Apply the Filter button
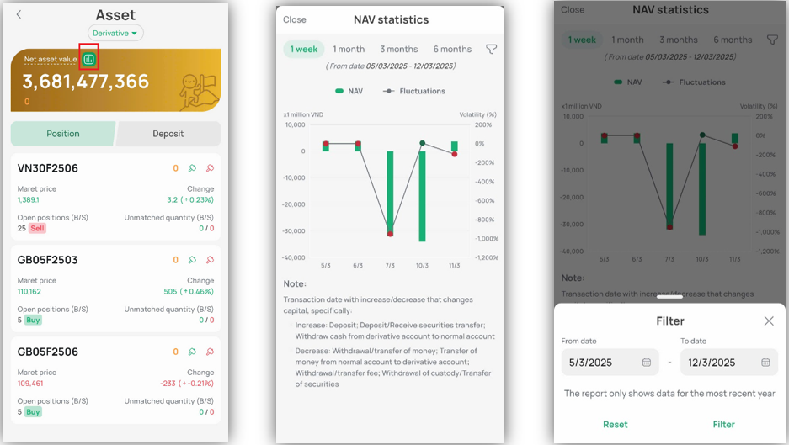This screenshot has height=445, width=789. click(x=723, y=425)
